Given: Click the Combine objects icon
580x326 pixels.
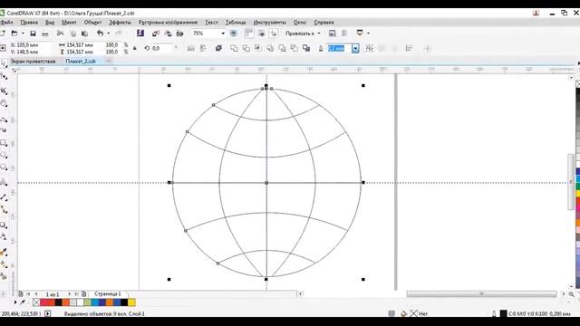Looking at the screenshot, I should click(218, 48).
